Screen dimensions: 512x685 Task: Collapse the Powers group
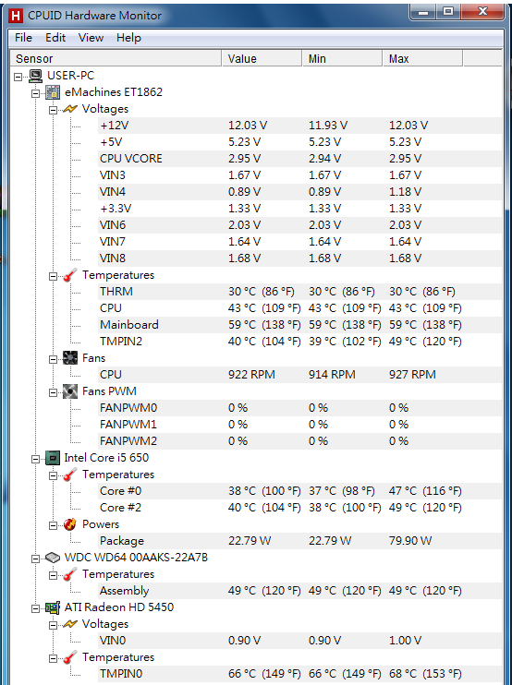click(x=53, y=525)
